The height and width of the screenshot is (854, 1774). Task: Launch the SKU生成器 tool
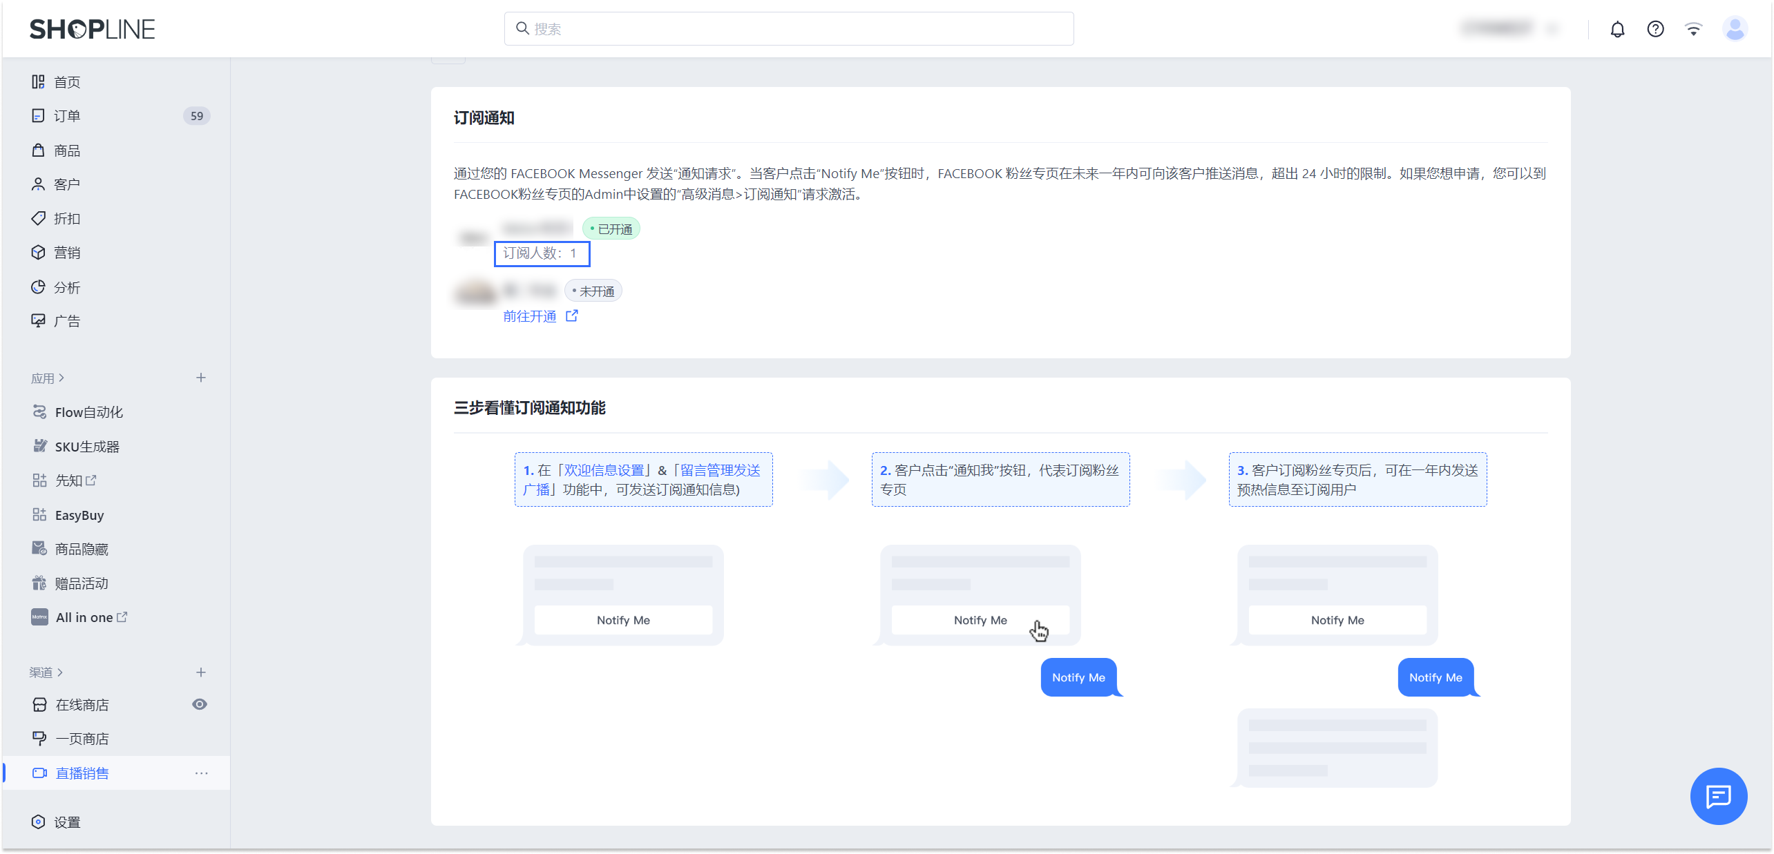(86, 446)
